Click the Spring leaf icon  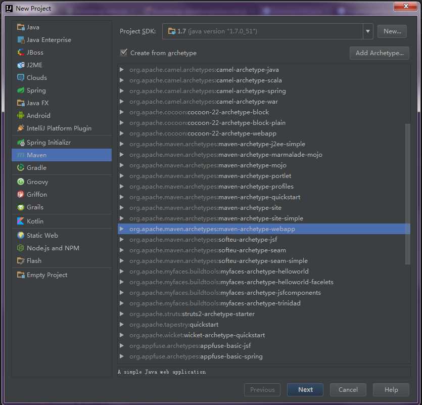pos(21,91)
